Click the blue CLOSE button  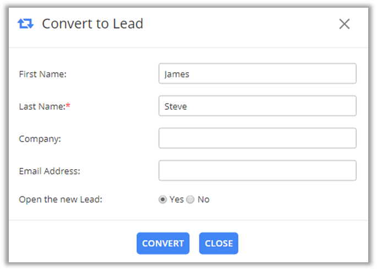(218, 244)
